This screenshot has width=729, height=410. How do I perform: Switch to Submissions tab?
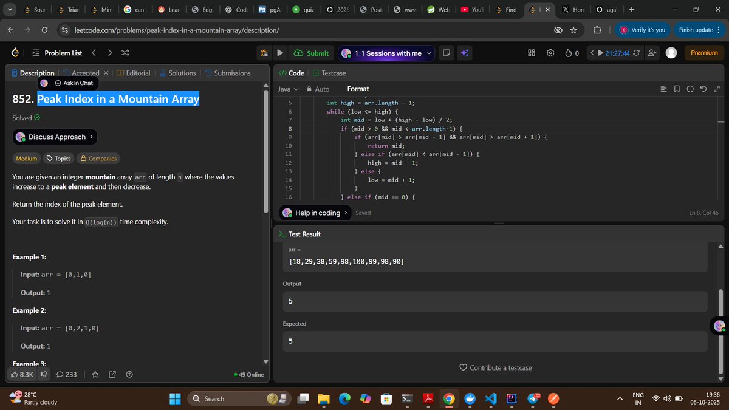228,73
